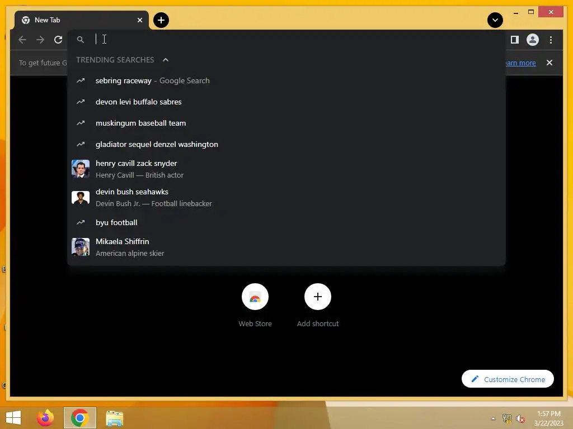This screenshot has height=429, width=573.
Task: Select Mikaela Shiffrin suggestion
Action: 286,247
